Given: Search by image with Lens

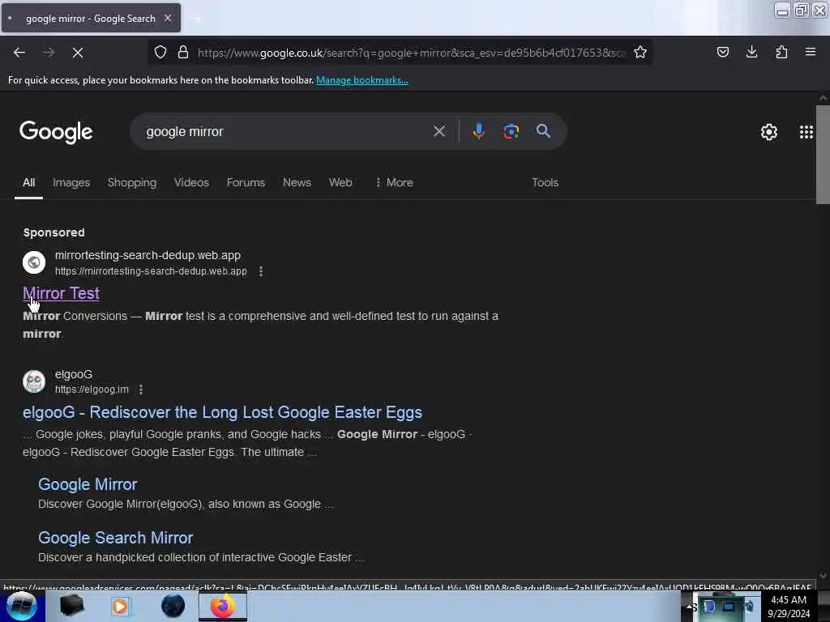Looking at the screenshot, I should tap(511, 131).
